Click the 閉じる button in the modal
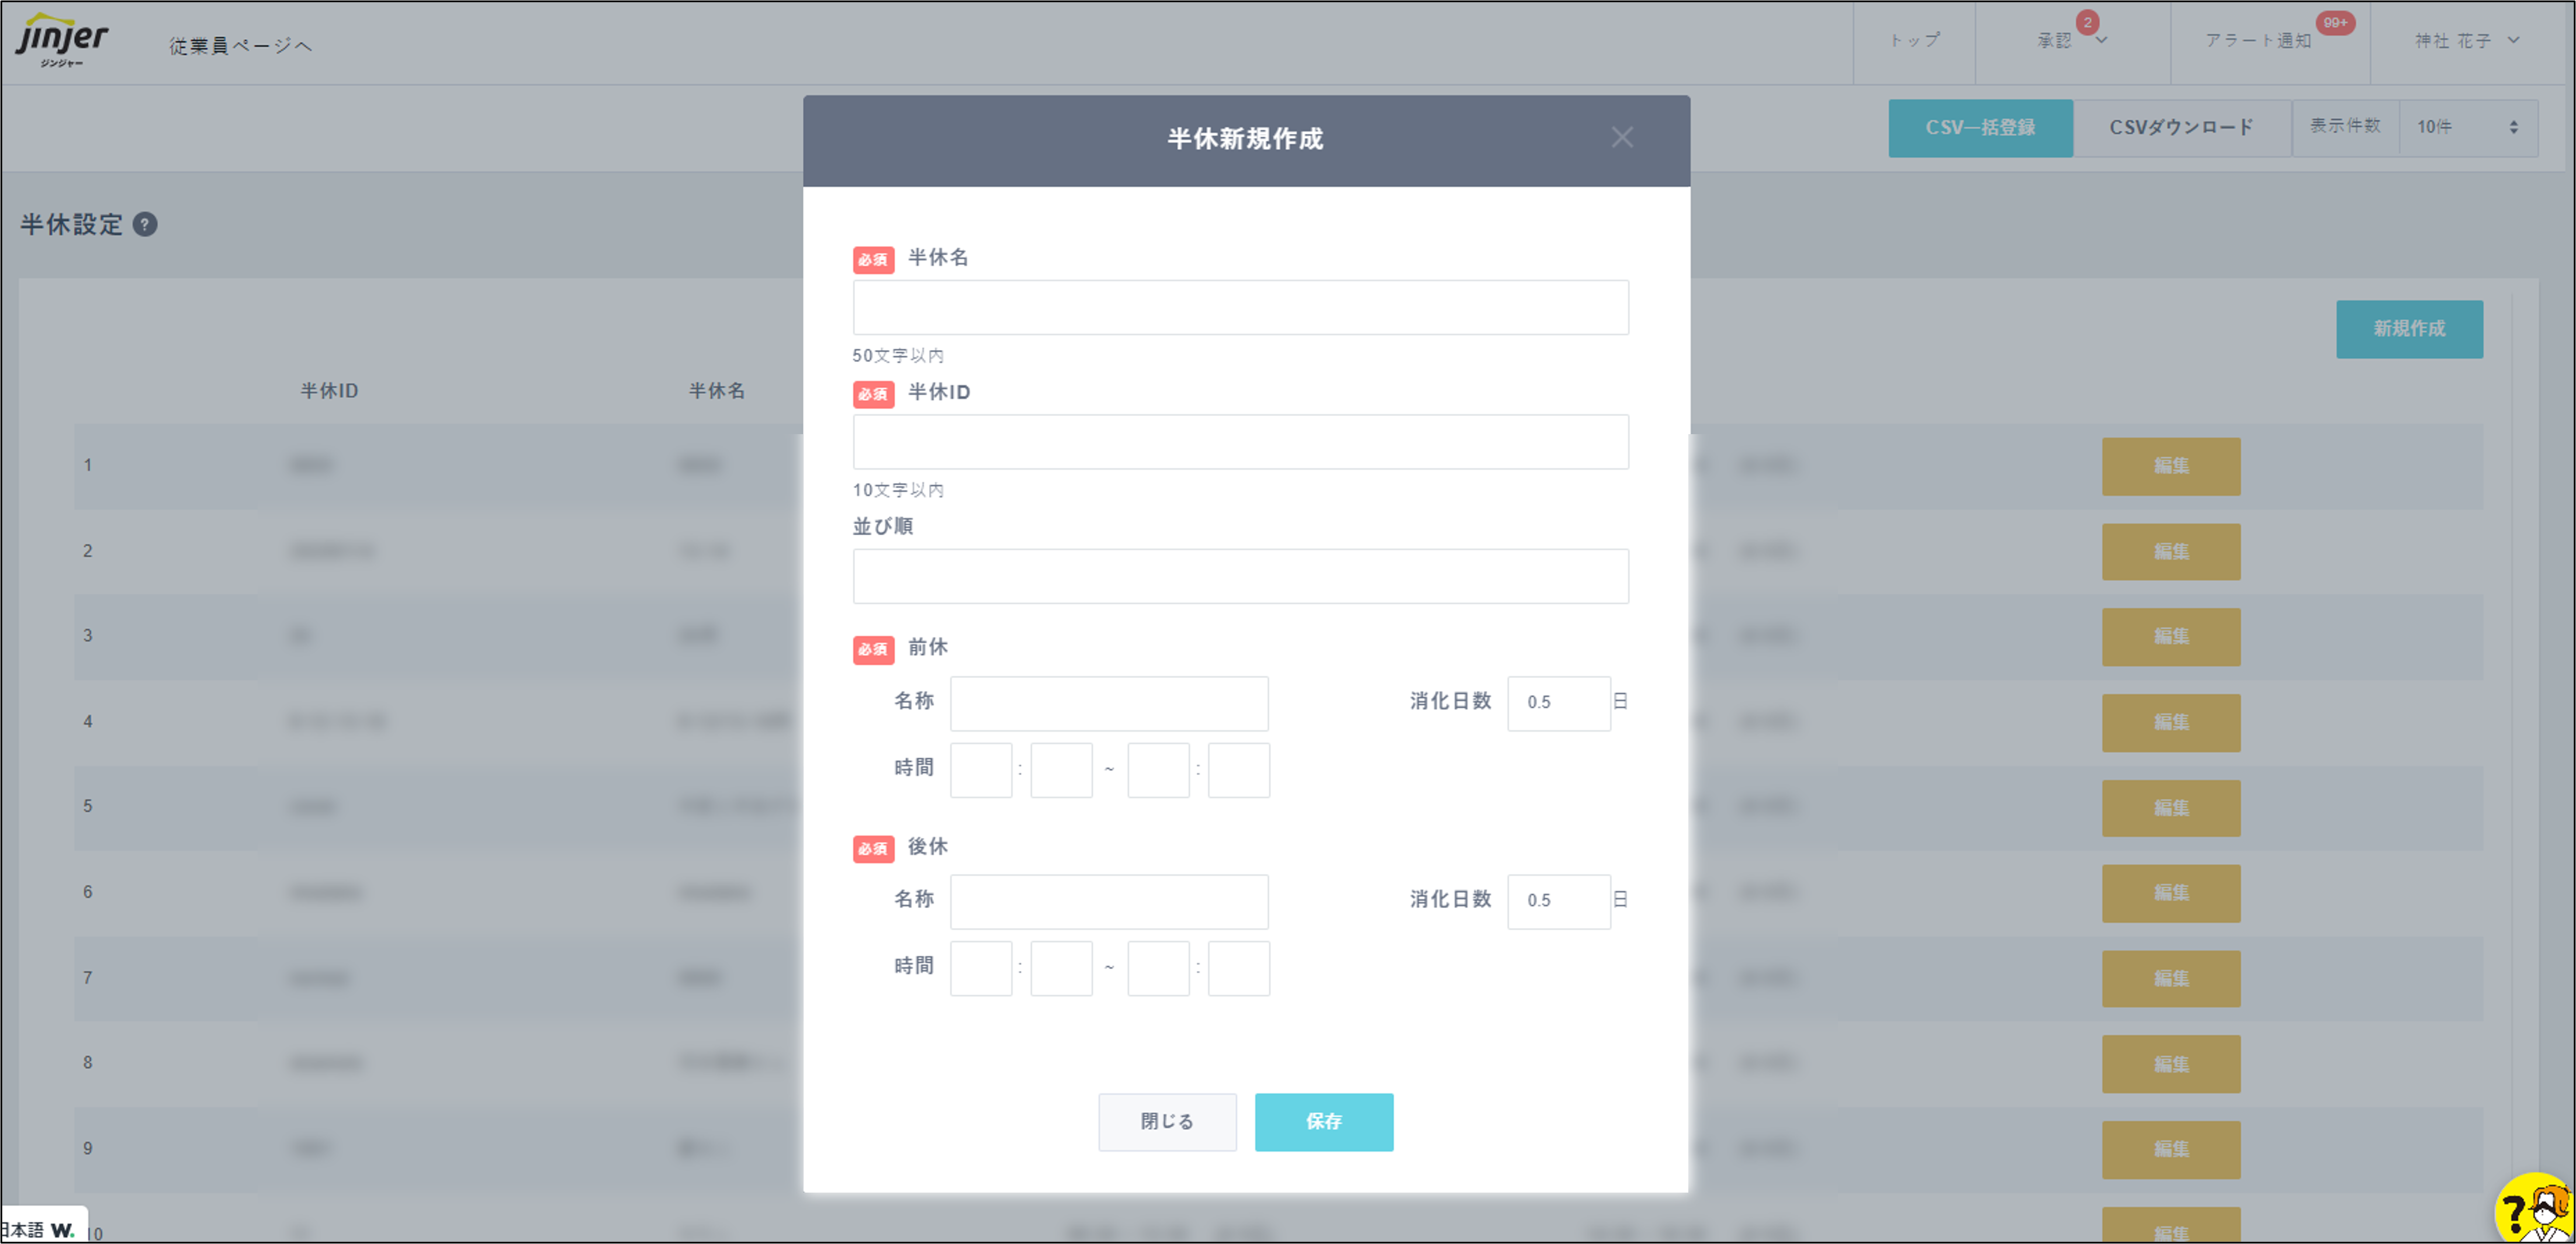Image resolution: width=2576 pixels, height=1244 pixels. point(1167,1121)
